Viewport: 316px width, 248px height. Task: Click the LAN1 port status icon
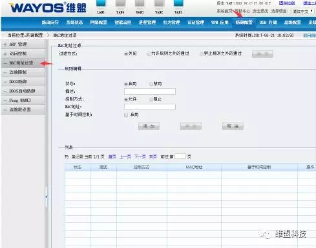pyautogui.click(x=101, y=3)
